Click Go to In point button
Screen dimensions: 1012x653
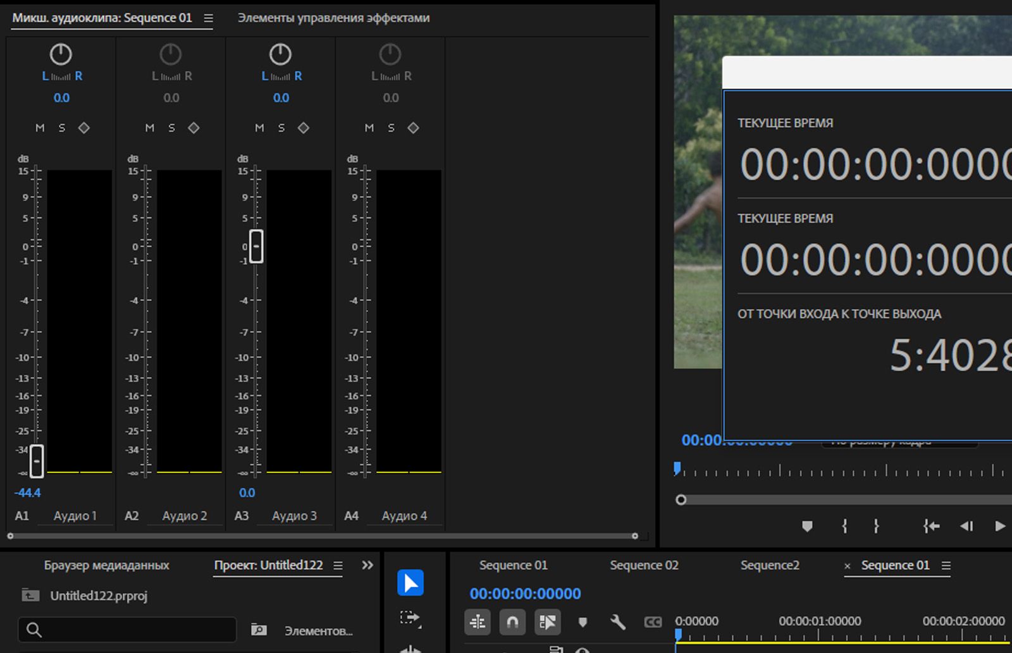point(931,526)
